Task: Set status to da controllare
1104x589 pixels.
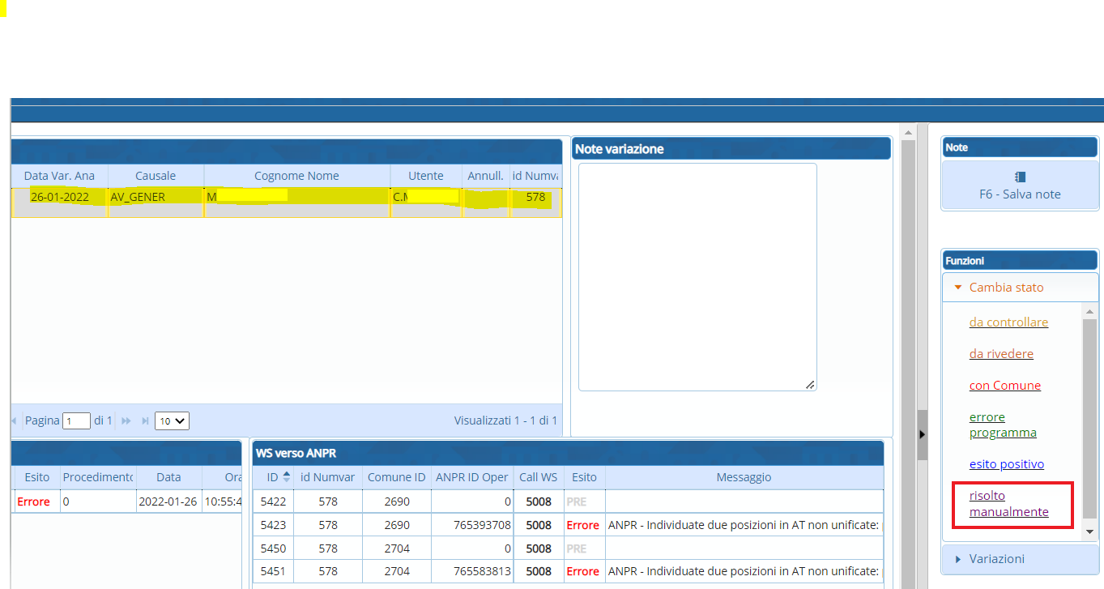Action: (1008, 322)
